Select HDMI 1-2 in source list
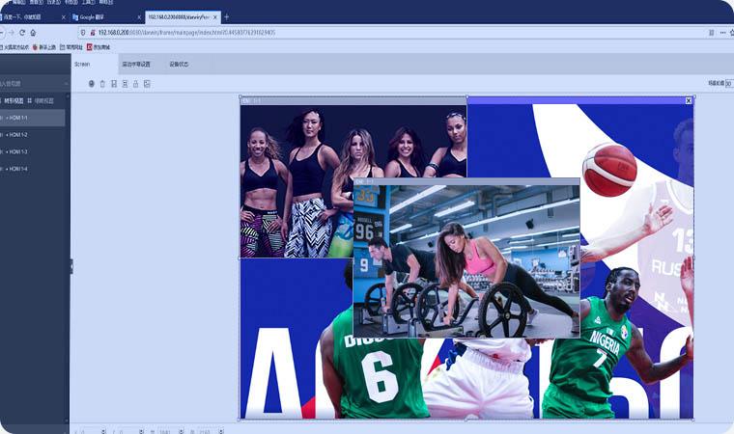The image size is (734, 434). [32, 135]
